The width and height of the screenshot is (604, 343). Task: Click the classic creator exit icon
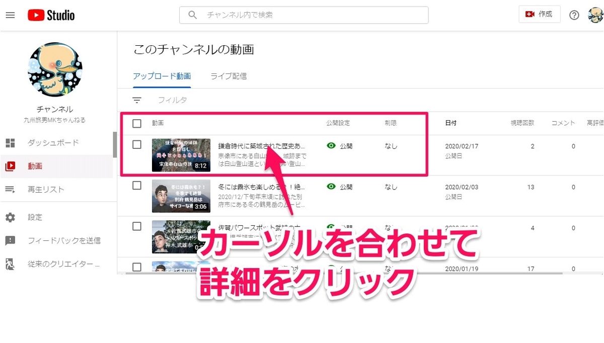click(x=10, y=264)
